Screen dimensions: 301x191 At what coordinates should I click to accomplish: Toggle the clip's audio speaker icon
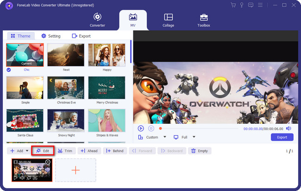[x=22, y=178]
